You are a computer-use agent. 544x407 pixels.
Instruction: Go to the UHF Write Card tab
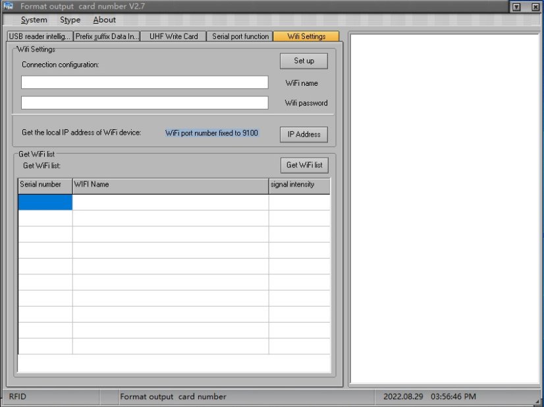[174, 36]
